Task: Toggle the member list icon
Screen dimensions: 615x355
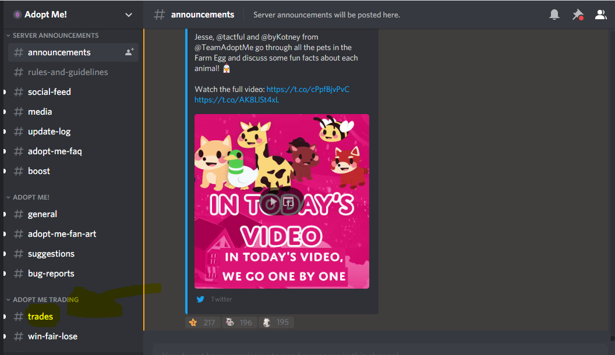Action: 600,15
